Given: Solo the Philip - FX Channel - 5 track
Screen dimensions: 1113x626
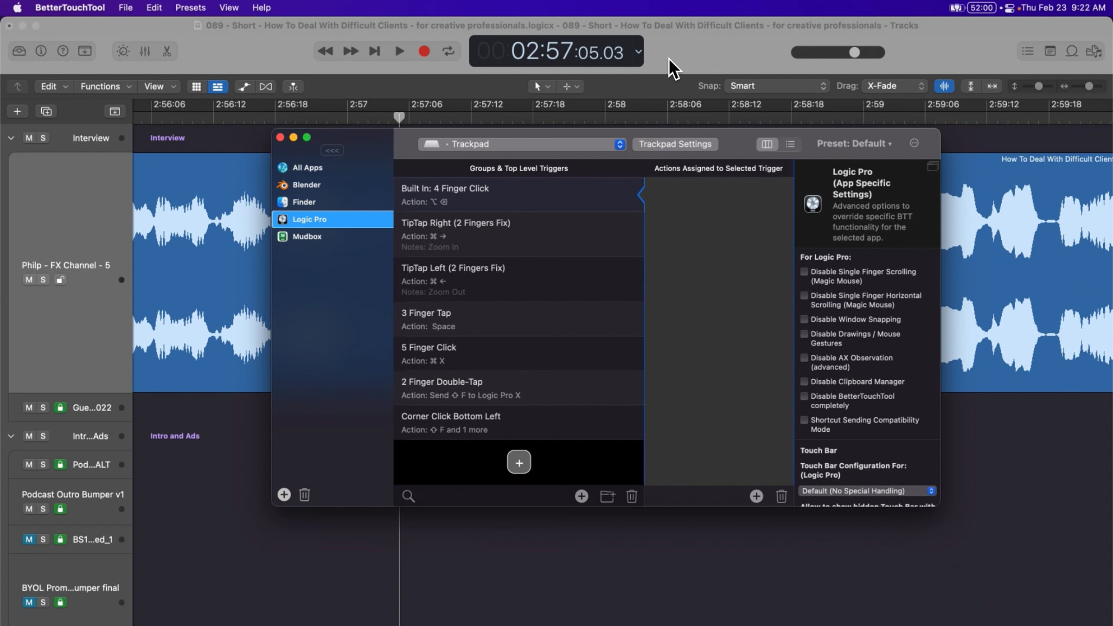Looking at the screenshot, I should [x=43, y=280].
